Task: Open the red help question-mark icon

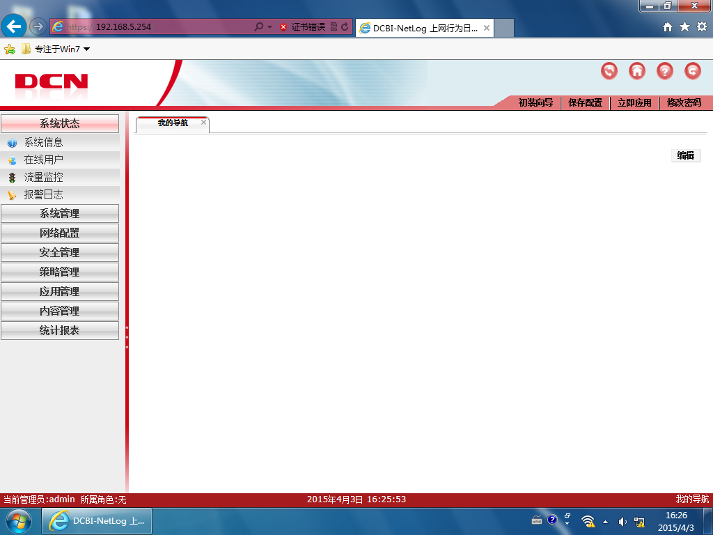Action: [x=665, y=71]
